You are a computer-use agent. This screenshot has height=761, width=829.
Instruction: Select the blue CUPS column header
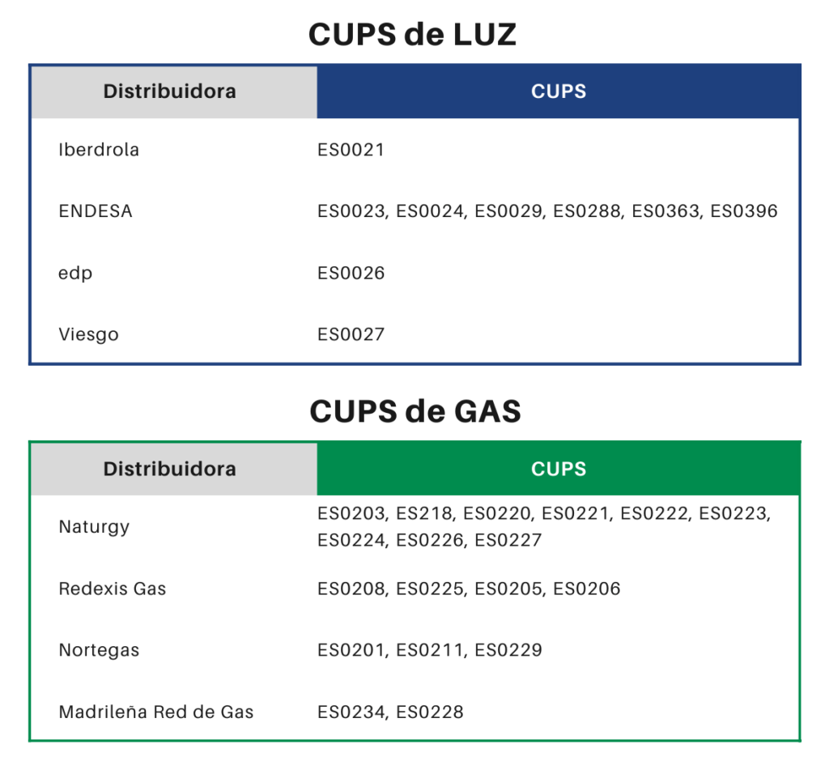(x=559, y=91)
